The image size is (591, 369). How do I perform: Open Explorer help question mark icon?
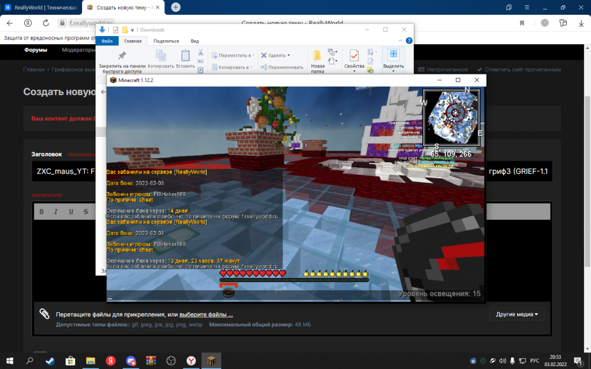point(409,41)
